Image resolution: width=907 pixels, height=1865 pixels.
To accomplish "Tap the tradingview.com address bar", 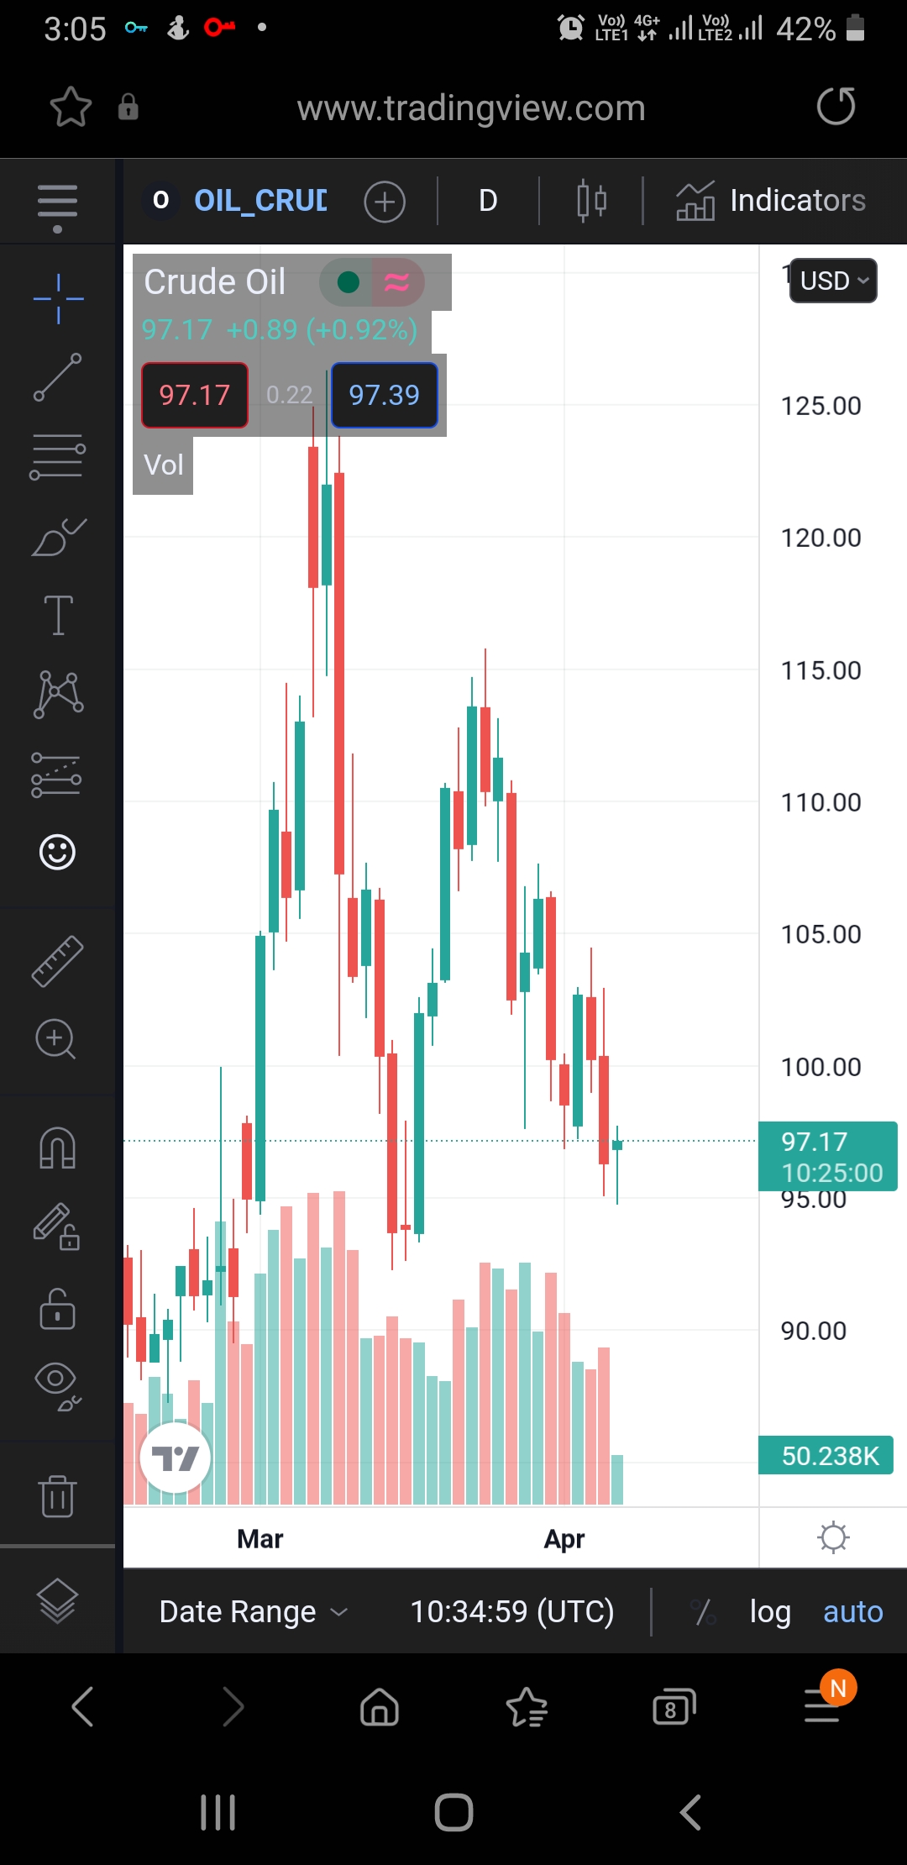I will click(470, 108).
